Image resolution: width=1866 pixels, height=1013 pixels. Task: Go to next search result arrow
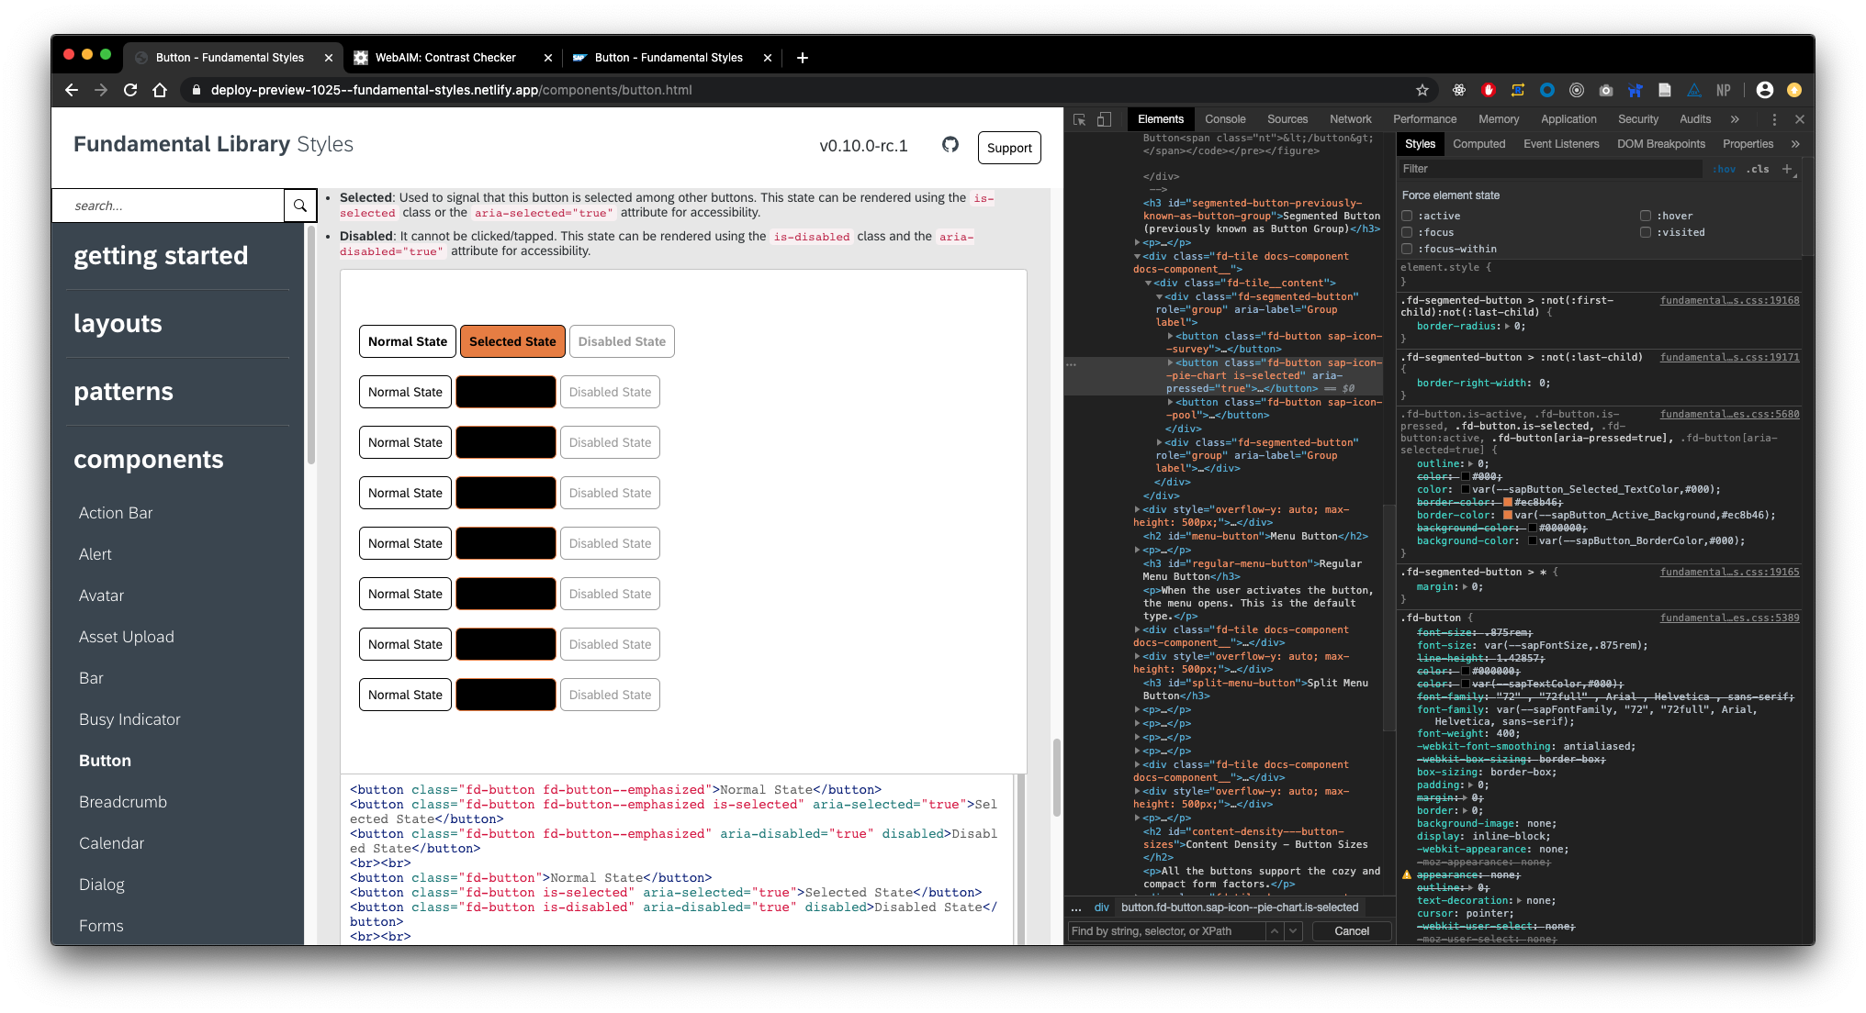click(x=1293, y=931)
